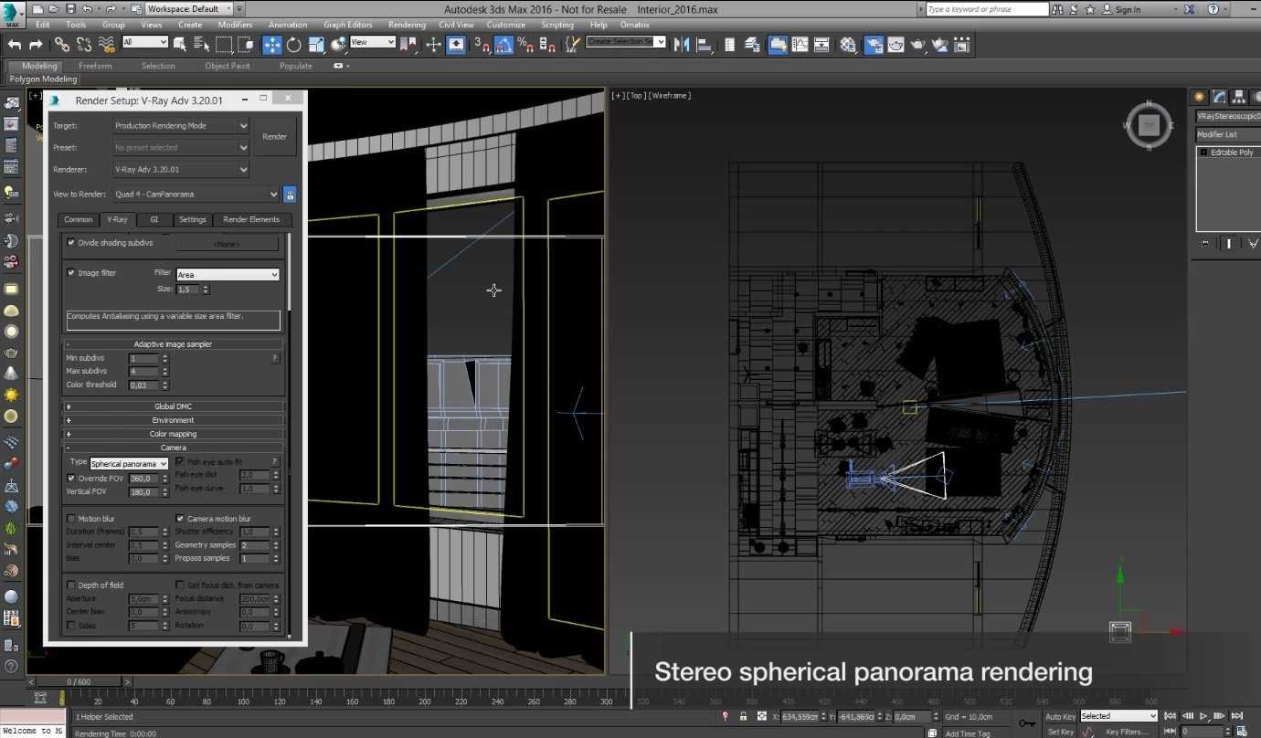1261x738 pixels.
Task: Switch to the Render Elements tab
Action: click(252, 219)
